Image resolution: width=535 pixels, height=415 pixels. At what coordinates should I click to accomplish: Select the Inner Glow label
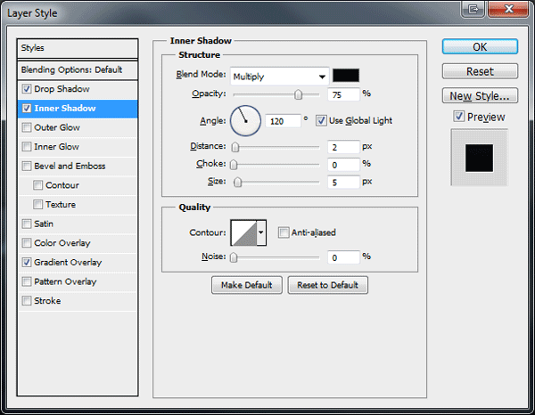(57, 147)
